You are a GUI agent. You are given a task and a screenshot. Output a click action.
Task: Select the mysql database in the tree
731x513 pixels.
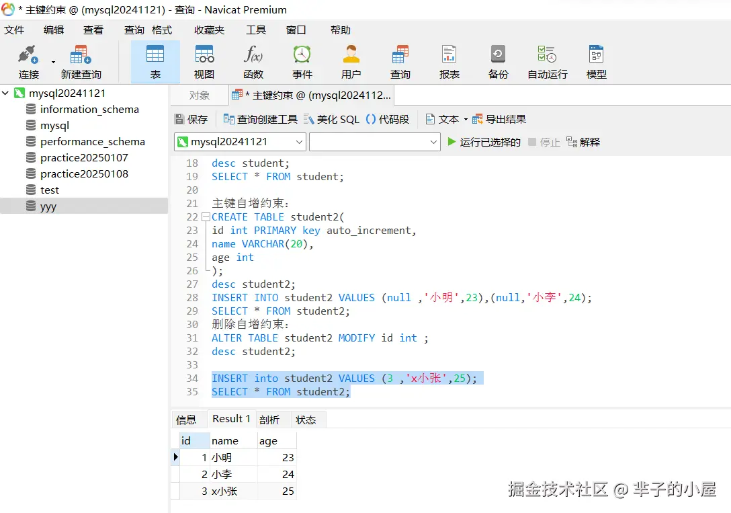(54, 126)
